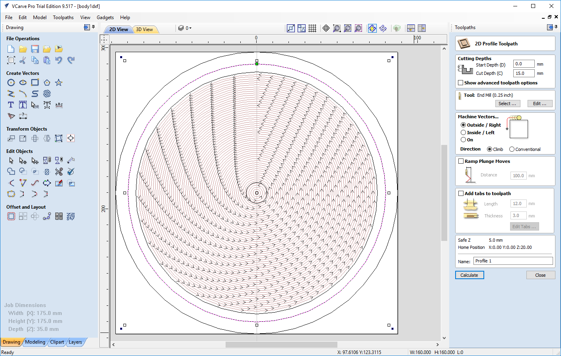Open the Layers tab
Viewport: 561px width, 356px height.
click(75, 342)
